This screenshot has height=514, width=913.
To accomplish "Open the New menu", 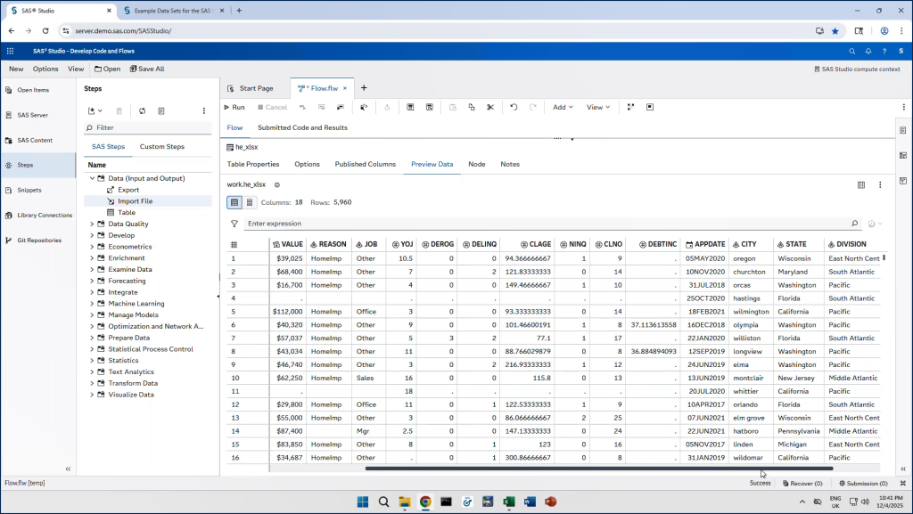I will point(16,69).
